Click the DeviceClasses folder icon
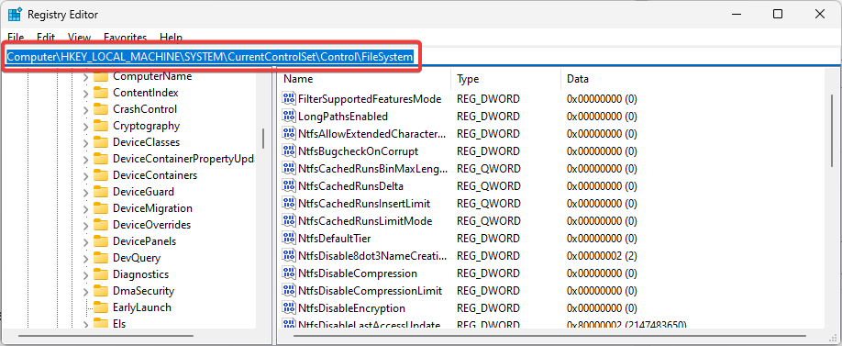The height and width of the screenshot is (346, 842). click(x=101, y=142)
